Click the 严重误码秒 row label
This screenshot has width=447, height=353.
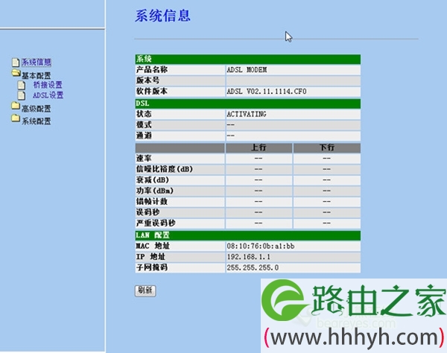tap(156, 223)
